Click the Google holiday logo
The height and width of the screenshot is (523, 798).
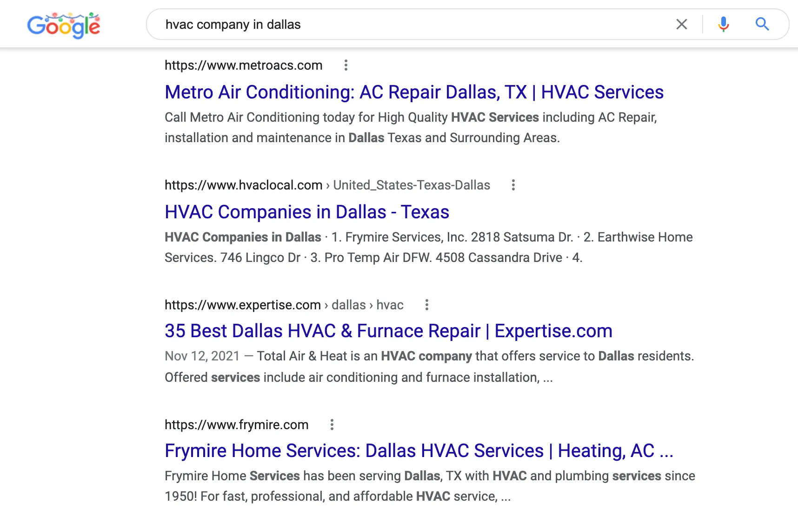click(x=64, y=25)
